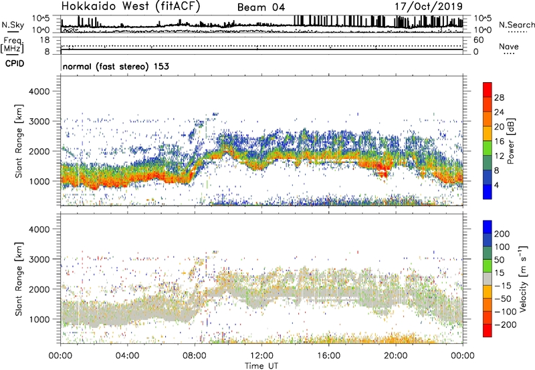Select the "Beam 04" label
Viewport: 535px width, 370px height.
tap(261, 7)
